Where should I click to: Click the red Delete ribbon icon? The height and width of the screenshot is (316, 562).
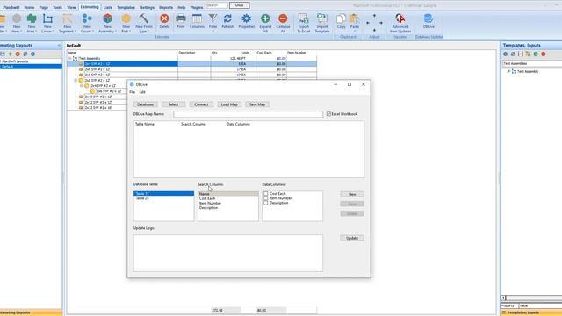(164, 18)
